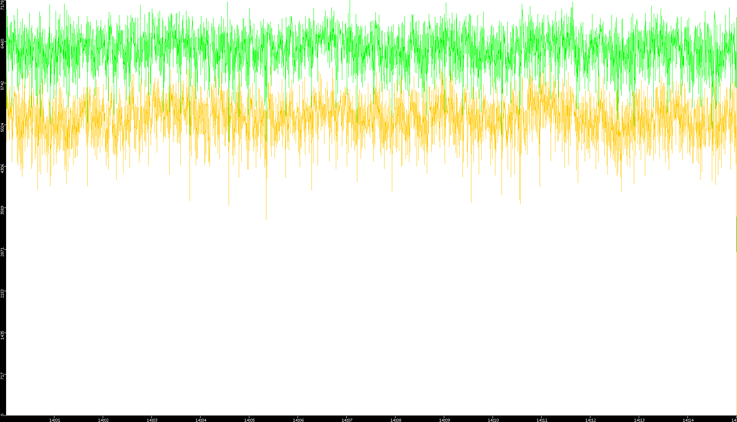Click the 6460 y-axis label
The height and width of the screenshot is (422, 737).
[x=2, y=44]
